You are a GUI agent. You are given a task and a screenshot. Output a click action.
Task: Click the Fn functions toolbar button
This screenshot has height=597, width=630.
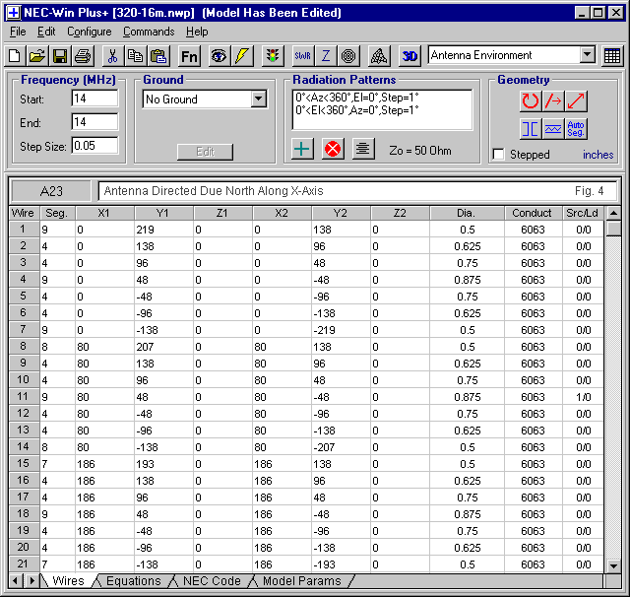click(189, 56)
